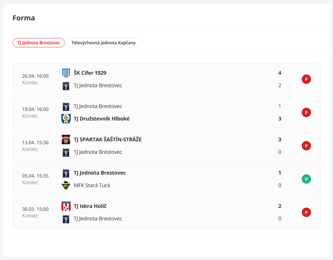
Task: Click the ŠK Cífer 1929 club logo
Action: point(66,73)
